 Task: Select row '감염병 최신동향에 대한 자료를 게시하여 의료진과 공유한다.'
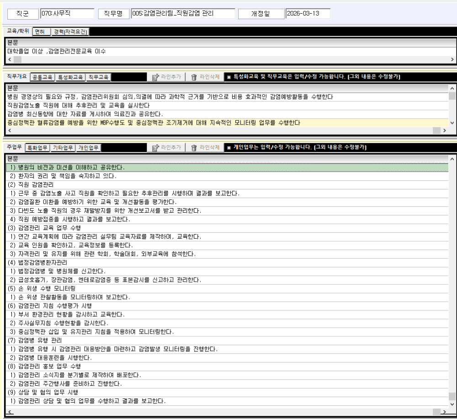coord(227,114)
